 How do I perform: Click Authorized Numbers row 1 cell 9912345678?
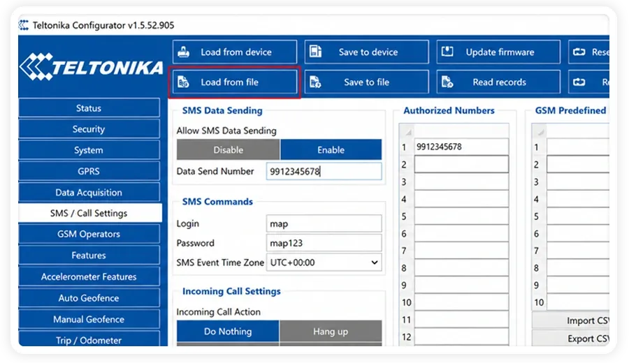pyautogui.click(x=461, y=147)
